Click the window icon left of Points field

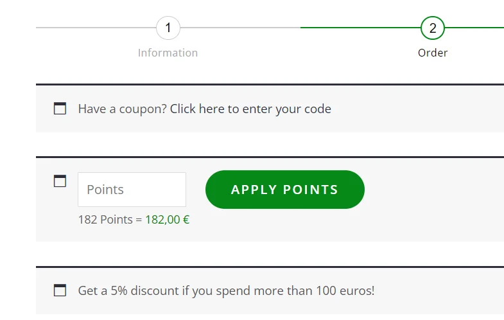coord(60,181)
